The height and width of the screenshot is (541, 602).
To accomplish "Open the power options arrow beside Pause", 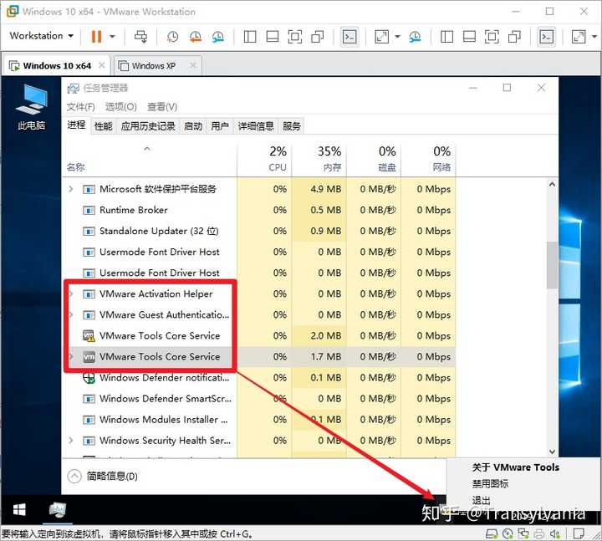I will (x=112, y=37).
